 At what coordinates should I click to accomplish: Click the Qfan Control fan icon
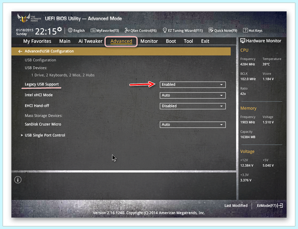coord(127,30)
